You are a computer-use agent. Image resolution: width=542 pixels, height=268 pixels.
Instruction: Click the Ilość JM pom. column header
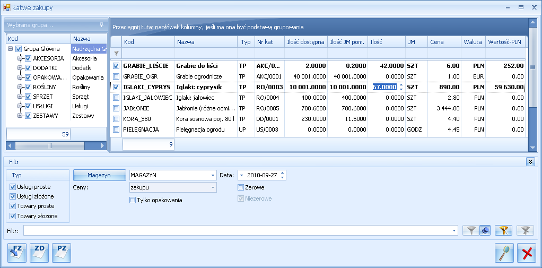pos(347,42)
